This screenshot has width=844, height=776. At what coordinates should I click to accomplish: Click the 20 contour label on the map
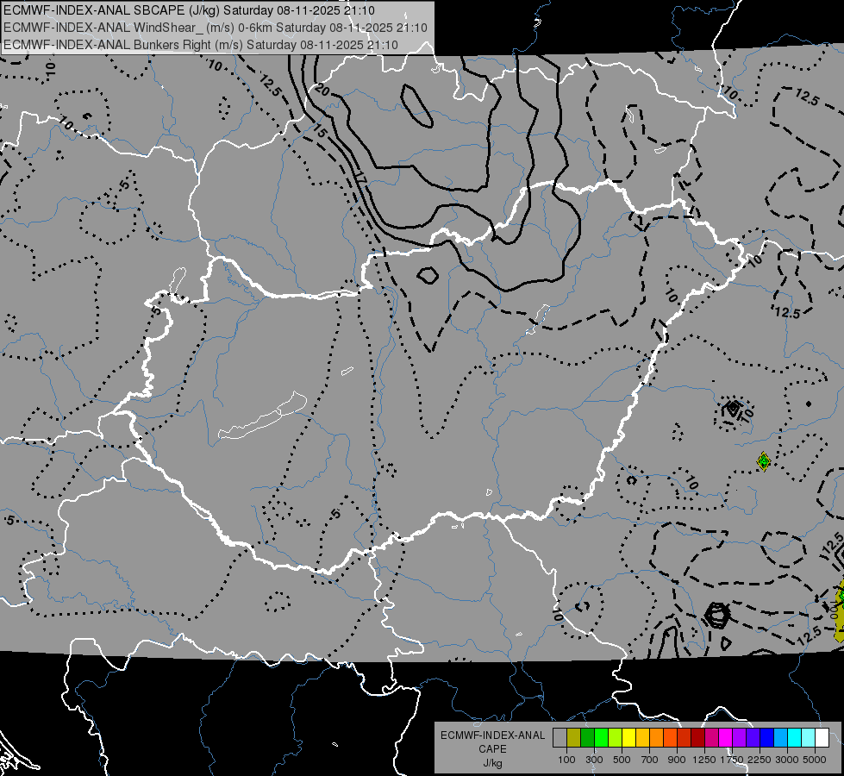click(x=322, y=90)
